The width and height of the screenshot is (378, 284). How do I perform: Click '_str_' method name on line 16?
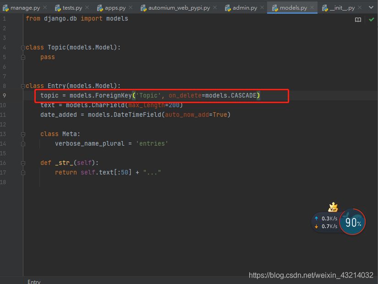coord(64,163)
